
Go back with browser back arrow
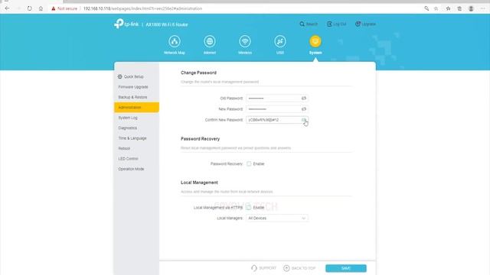click(7, 8)
